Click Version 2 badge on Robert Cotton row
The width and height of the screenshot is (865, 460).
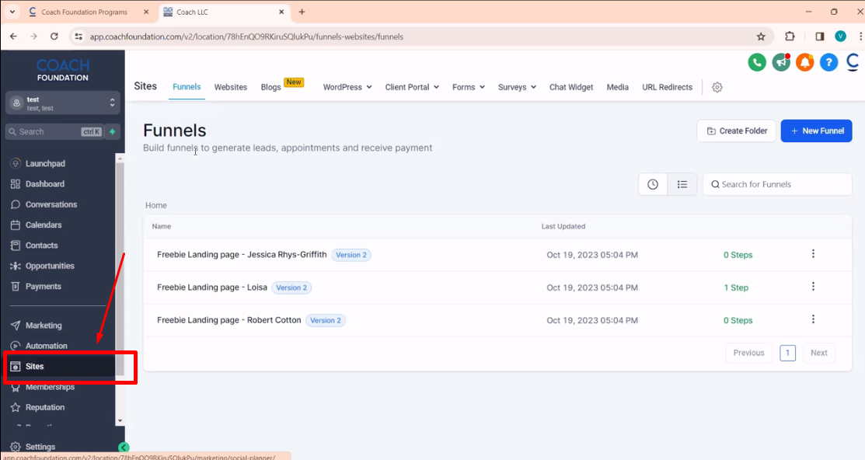[x=326, y=320]
